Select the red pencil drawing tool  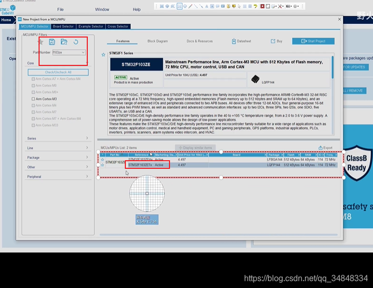[190, 6]
